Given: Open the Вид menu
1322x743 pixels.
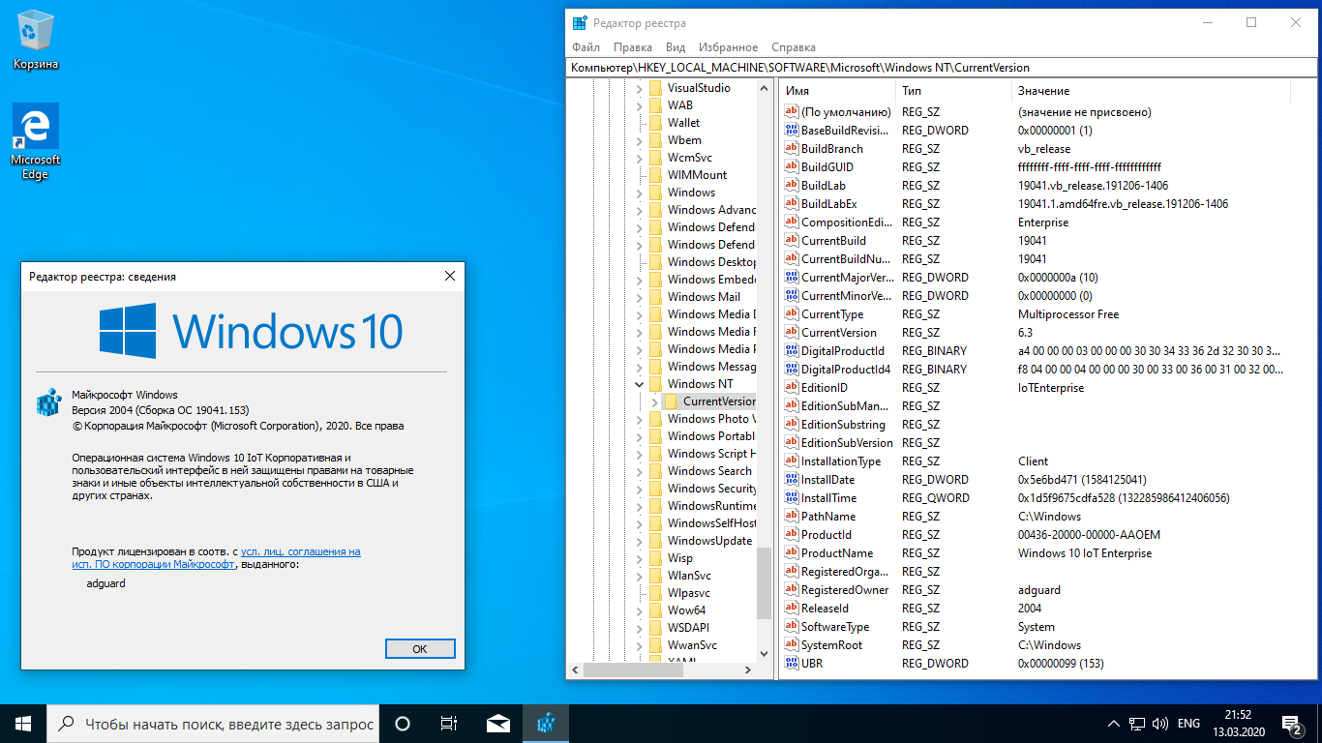Looking at the screenshot, I should (676, 46).
